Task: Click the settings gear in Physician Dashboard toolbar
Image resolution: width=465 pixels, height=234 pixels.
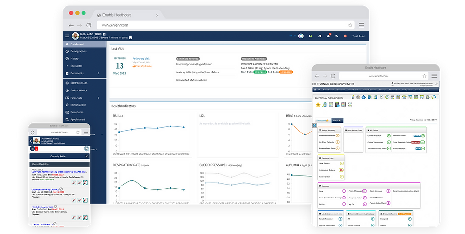Action: (428, 97)
